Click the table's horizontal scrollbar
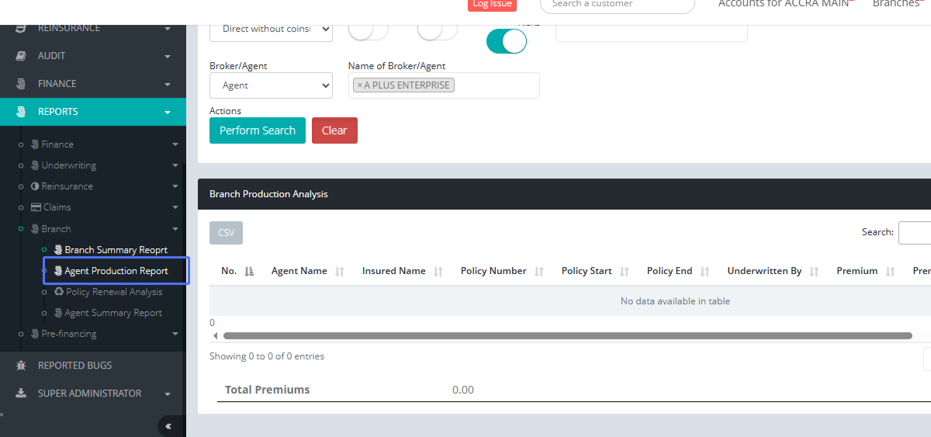The height and width of the screenshot is (437, 931). pos(566,336)
